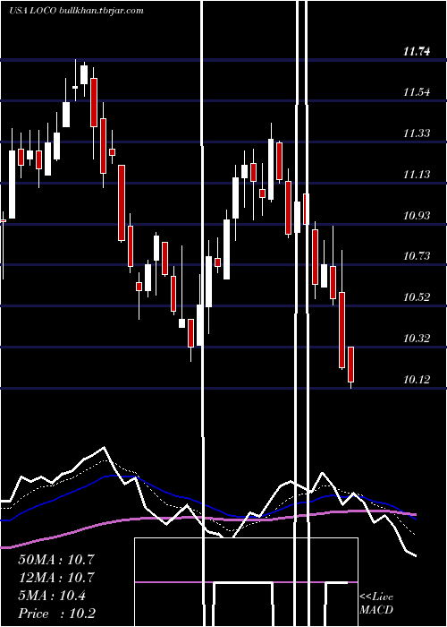
Task: Click the '50MA : 10.7' readout
Action: 56,559
